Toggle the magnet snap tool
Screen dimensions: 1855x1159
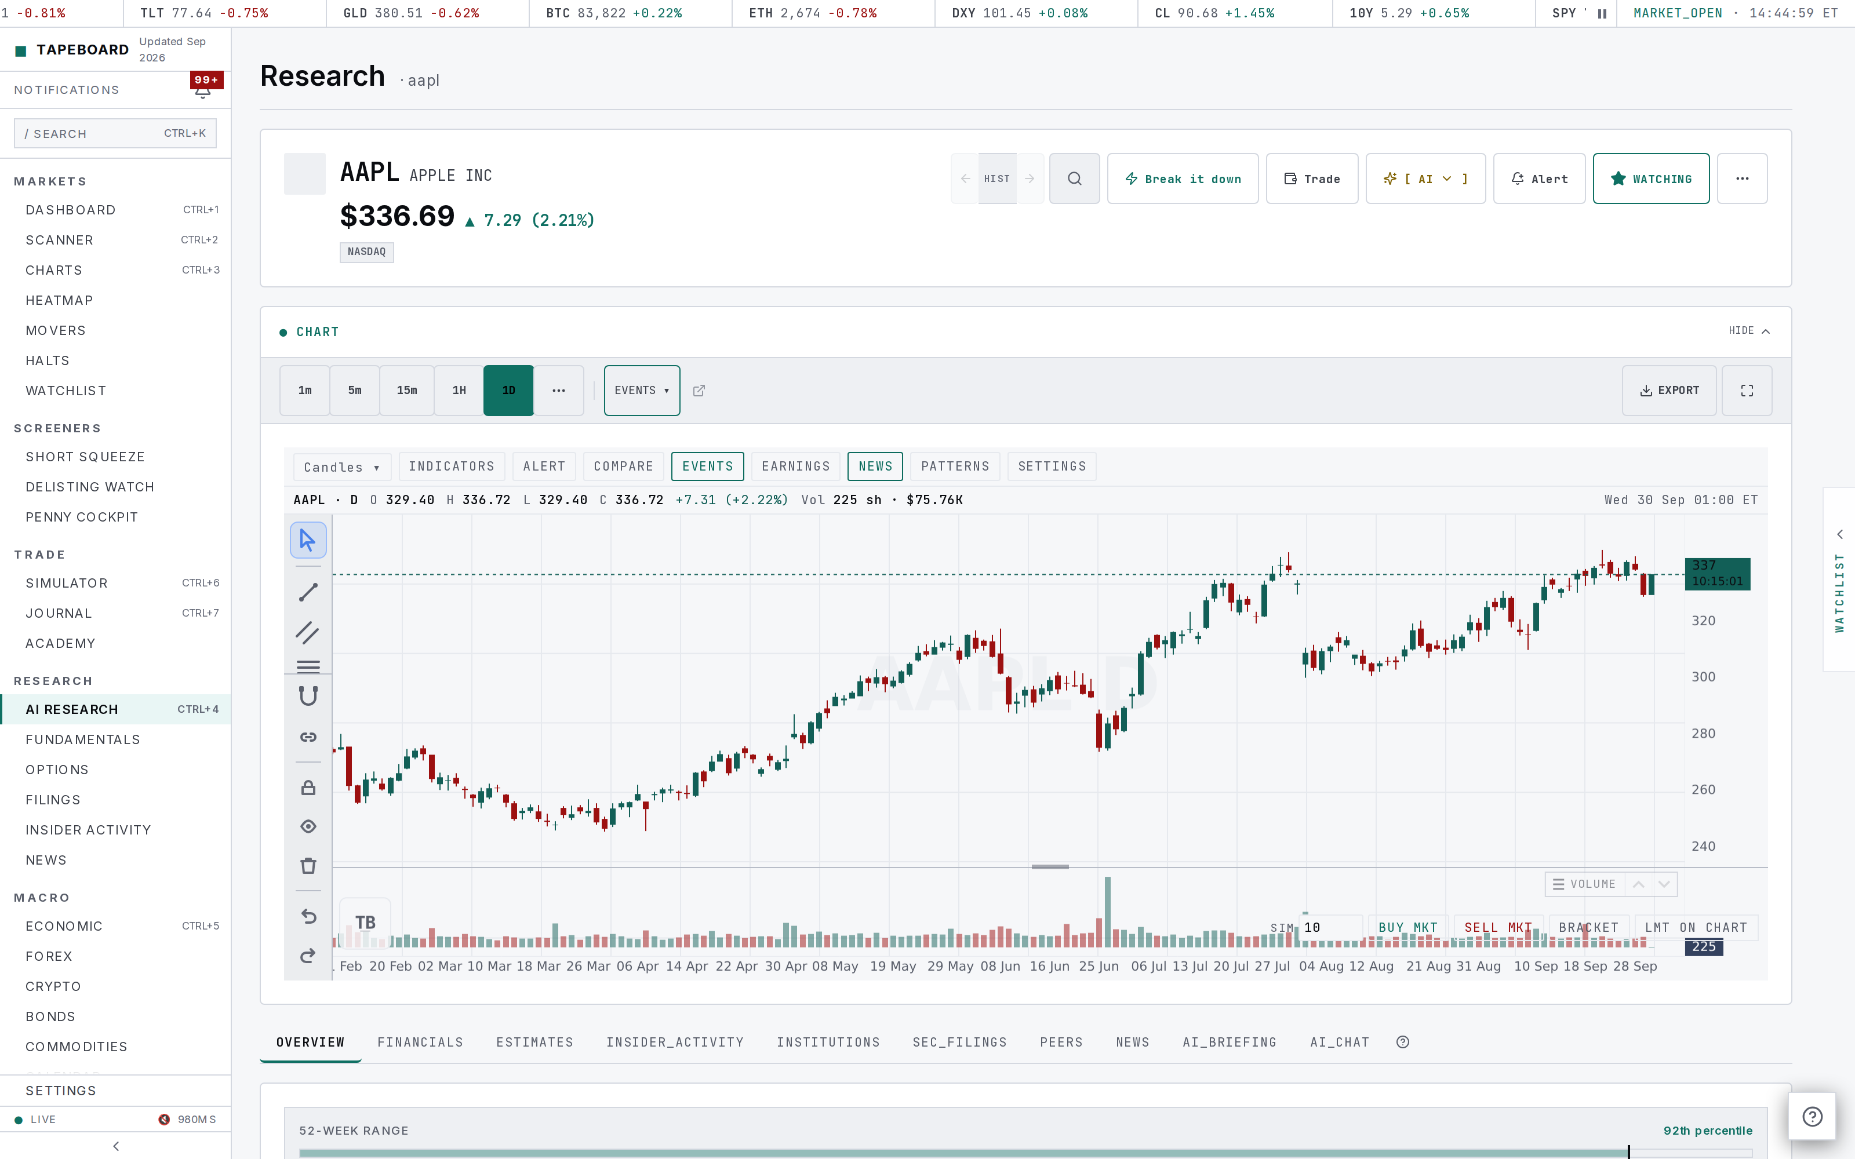tap(308, 696)
